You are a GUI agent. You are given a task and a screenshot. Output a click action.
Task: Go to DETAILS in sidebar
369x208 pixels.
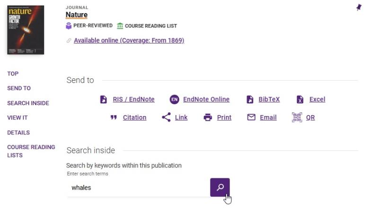[18, 133]
